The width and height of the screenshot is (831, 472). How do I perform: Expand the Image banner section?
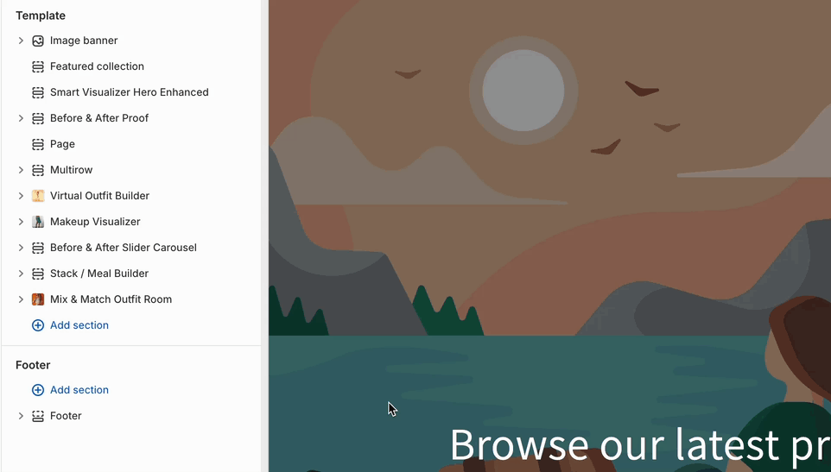click(21, 41)
